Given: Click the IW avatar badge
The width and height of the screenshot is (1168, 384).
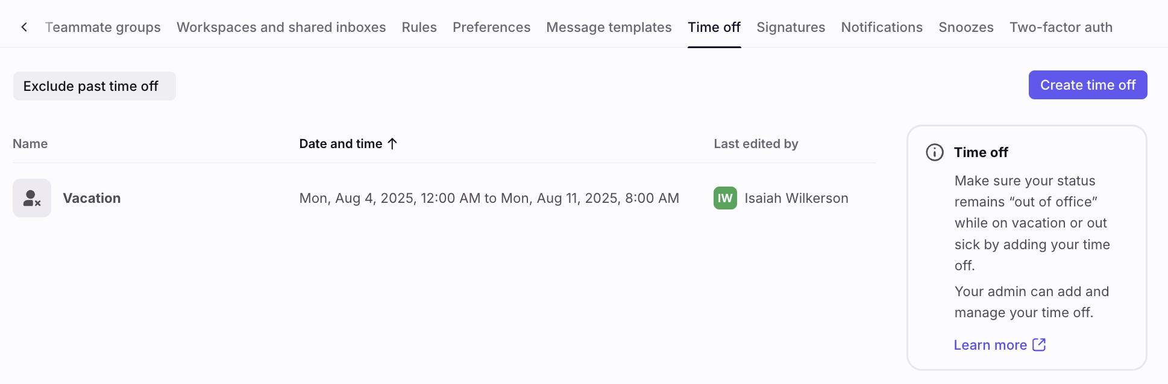Looking at the screenshot, I should click(x=725, y=198).
